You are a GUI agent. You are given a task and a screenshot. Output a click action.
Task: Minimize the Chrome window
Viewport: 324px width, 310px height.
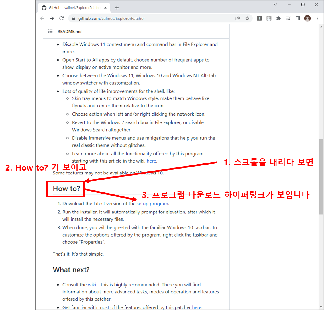[289, 5]
